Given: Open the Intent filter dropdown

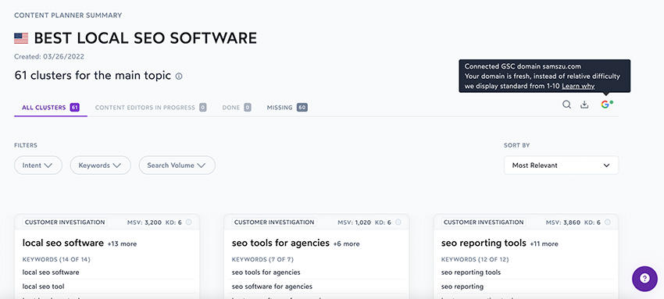Looking at the screenshot, I should click(38, 166).
